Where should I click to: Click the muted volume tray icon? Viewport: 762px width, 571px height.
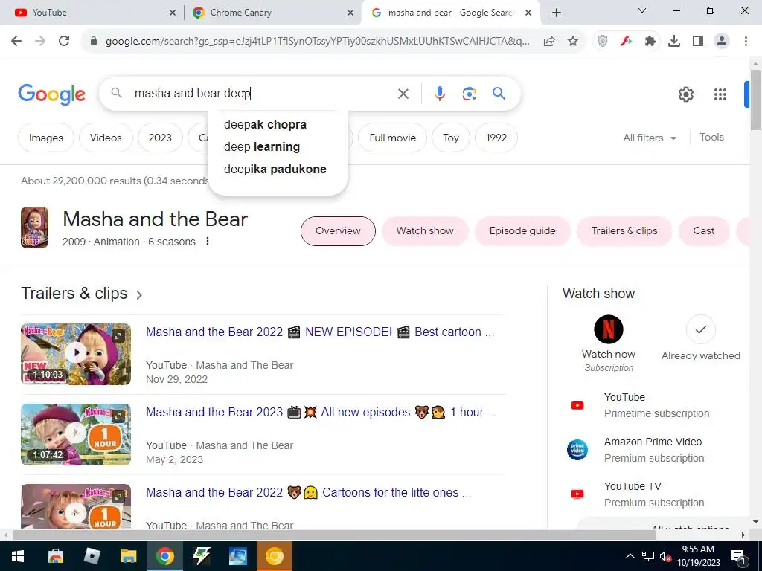(x=665, y=556)
